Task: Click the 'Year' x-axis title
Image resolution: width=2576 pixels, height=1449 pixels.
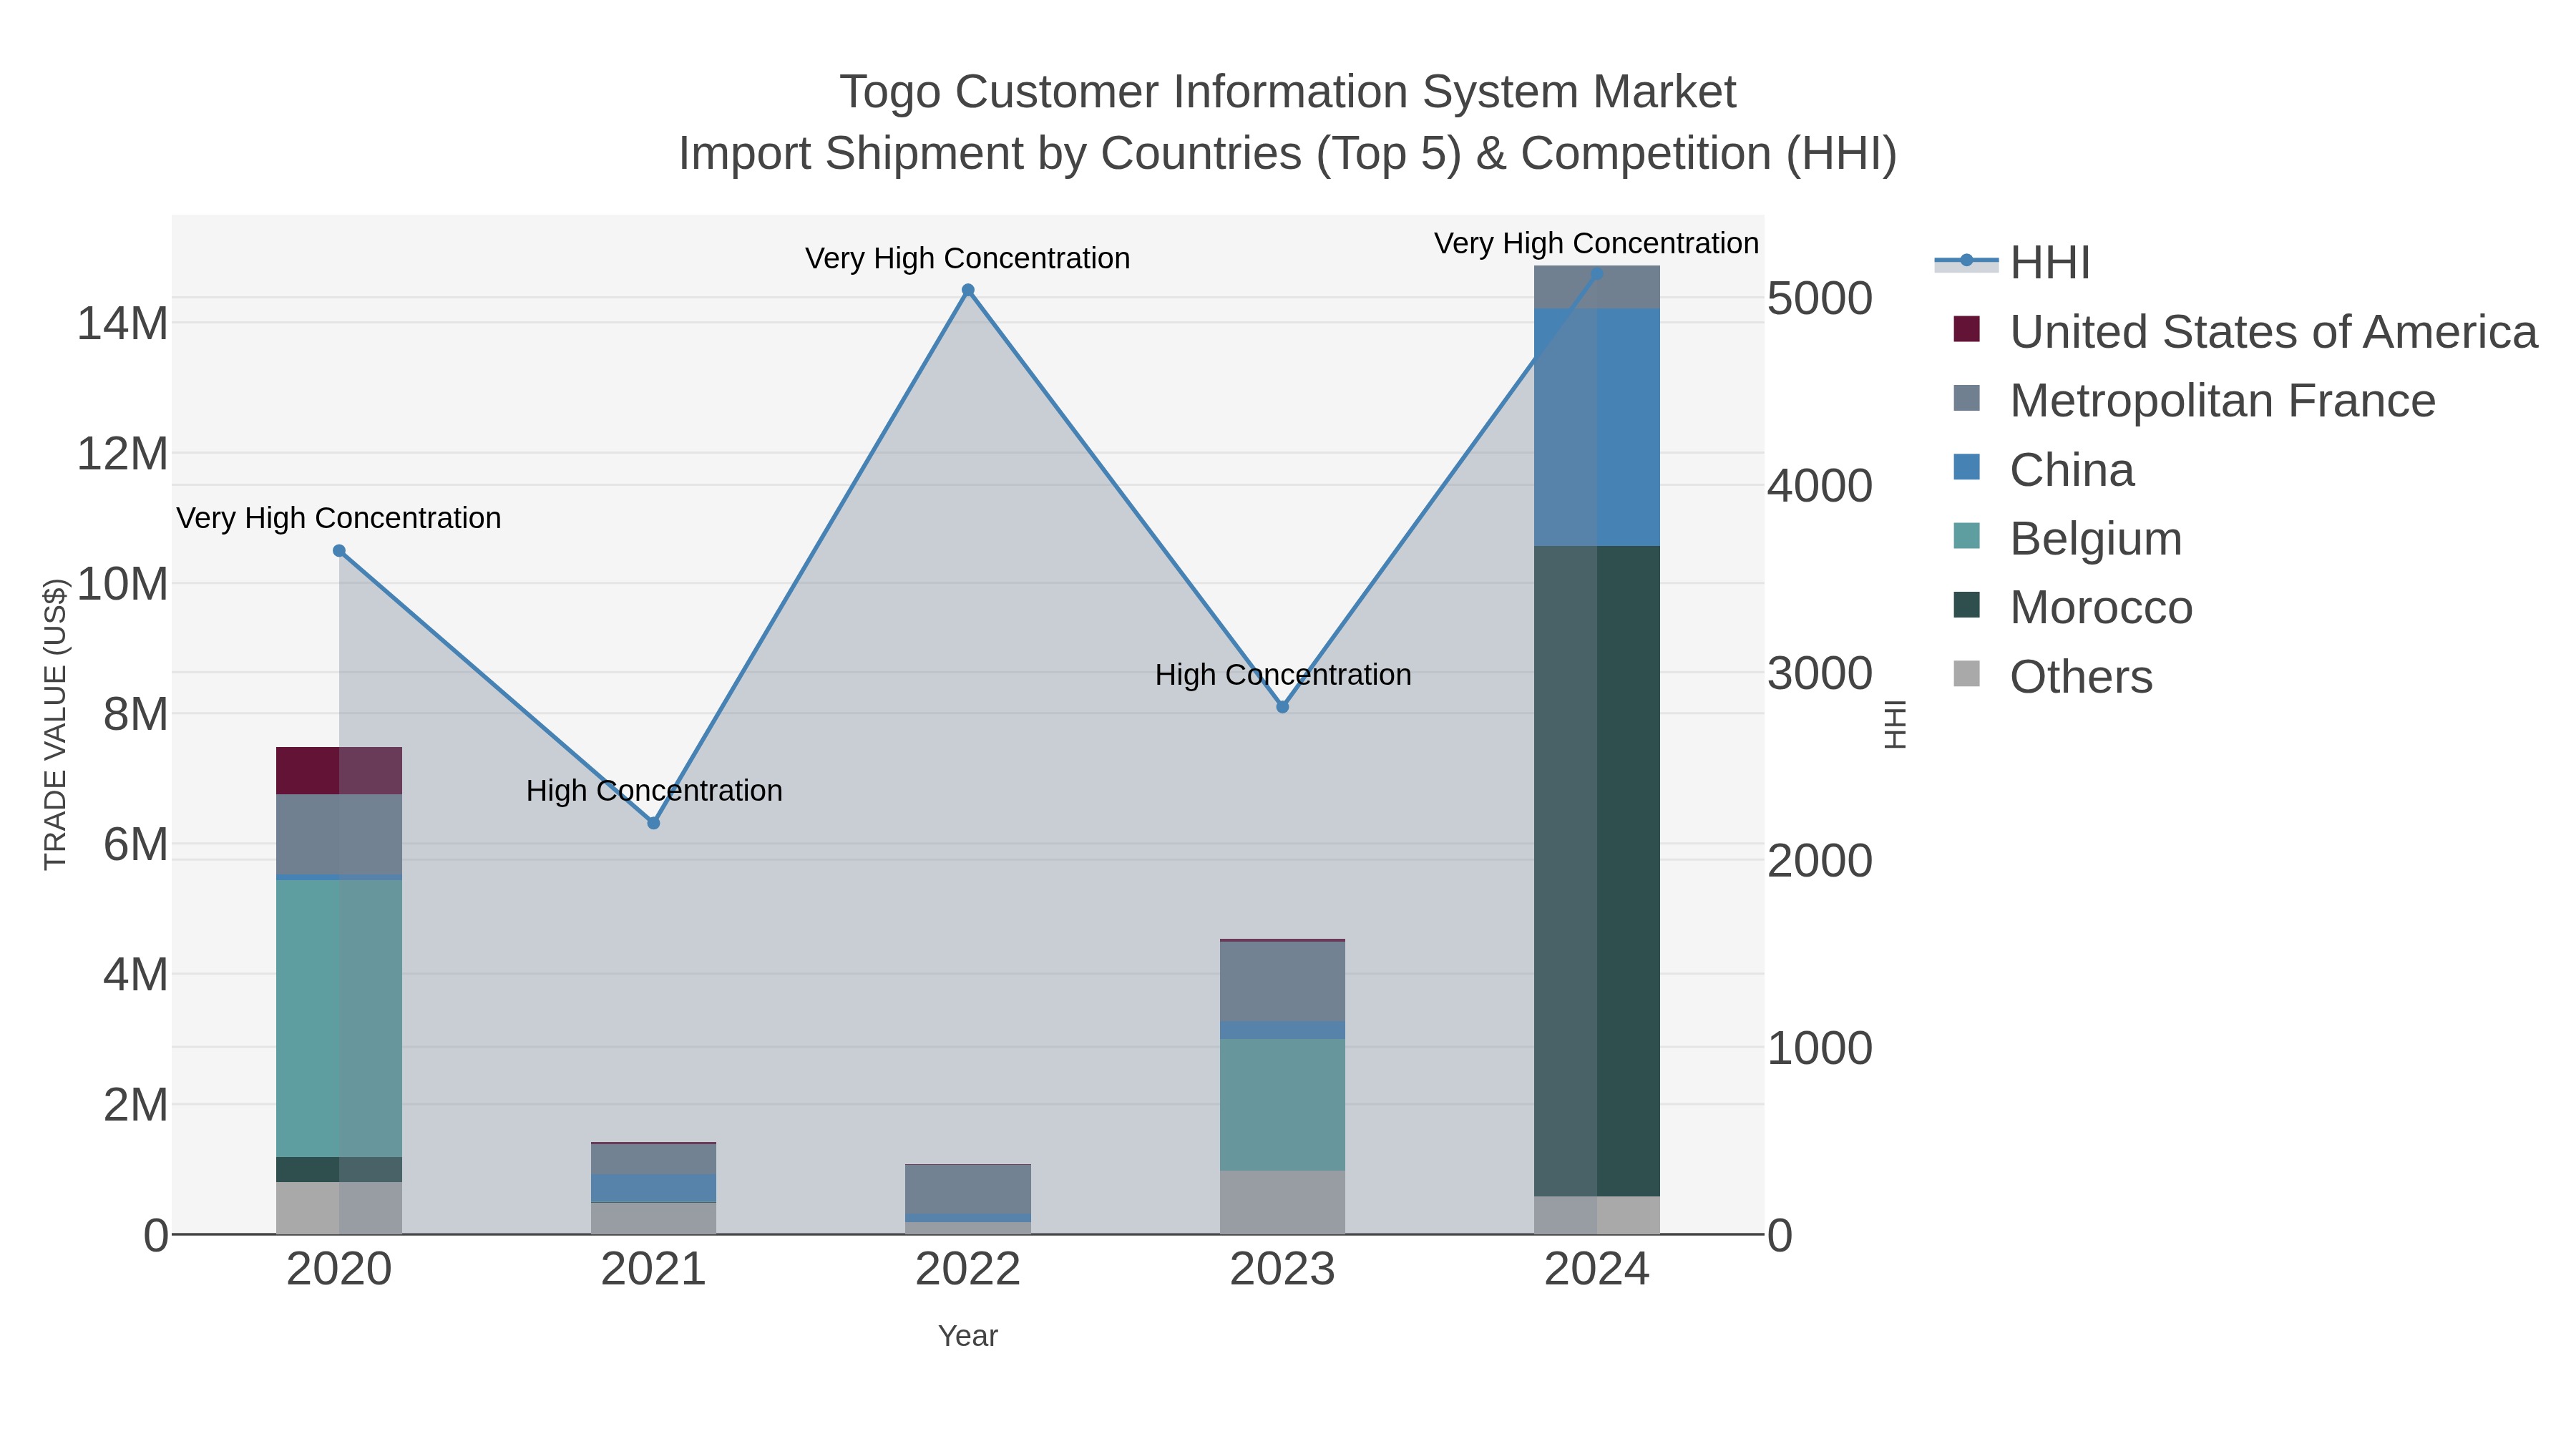Action: point(968,1336)
